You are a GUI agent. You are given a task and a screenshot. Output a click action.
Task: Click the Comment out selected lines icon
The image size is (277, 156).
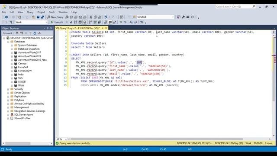121,22
